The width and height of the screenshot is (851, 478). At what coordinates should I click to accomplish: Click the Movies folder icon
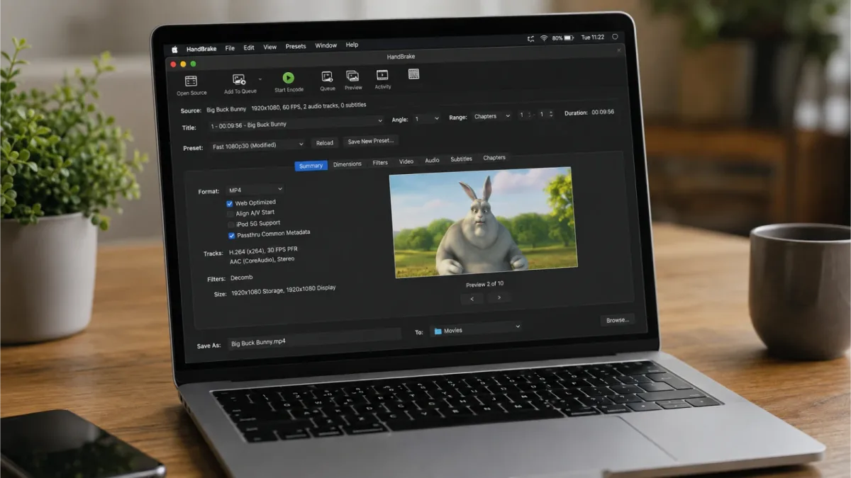click(x=438, y=331)
